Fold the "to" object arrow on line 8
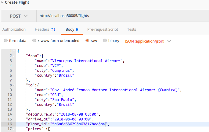 click(x=14, y=85)
